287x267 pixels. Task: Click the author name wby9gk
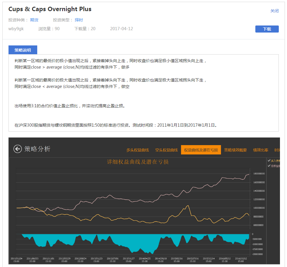16,29
